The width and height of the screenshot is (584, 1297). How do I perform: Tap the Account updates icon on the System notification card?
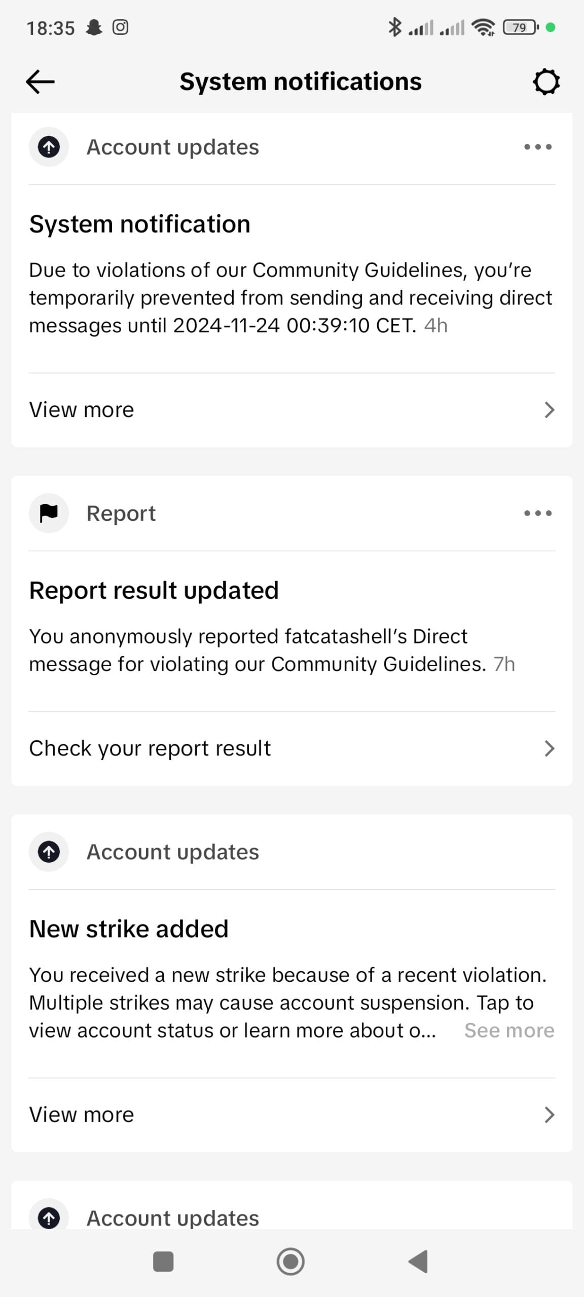pyautogui.click(x=49, y=147)
